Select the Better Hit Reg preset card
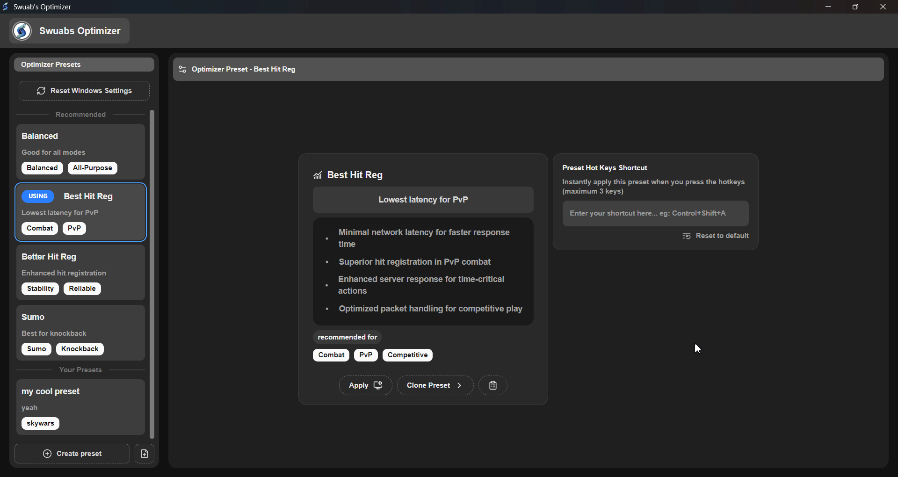Image resolution: width=898 pixels, height=477 pixels. (x=81, y=273)
